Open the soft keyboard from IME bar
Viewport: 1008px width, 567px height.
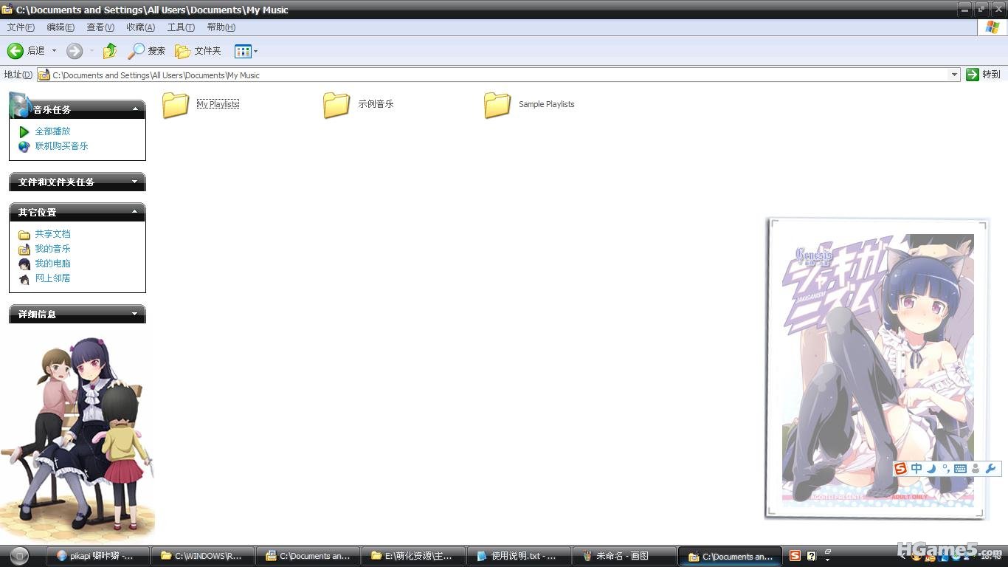[960, 469]
